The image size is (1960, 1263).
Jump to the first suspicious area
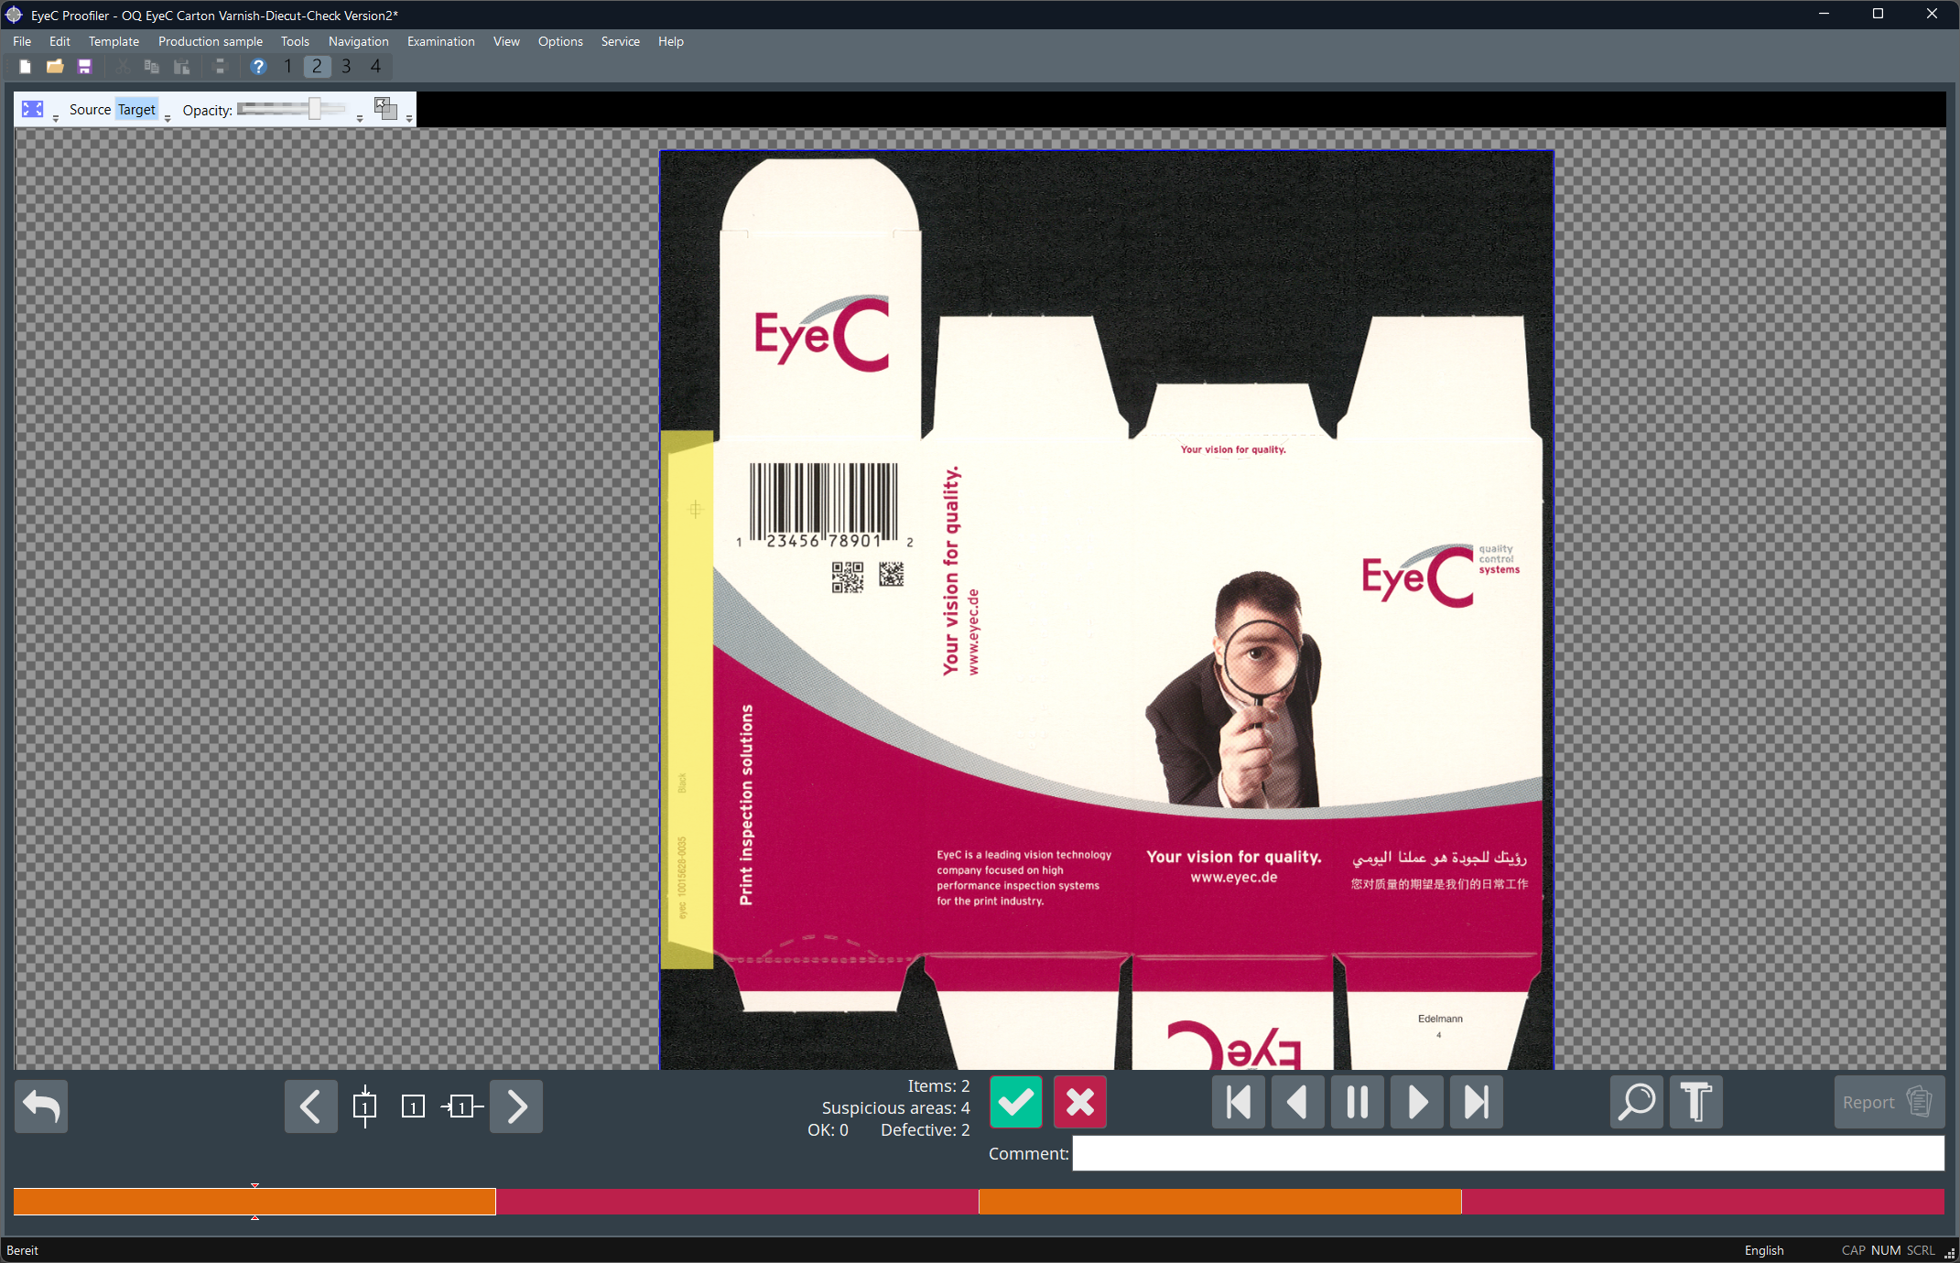1239,1102
